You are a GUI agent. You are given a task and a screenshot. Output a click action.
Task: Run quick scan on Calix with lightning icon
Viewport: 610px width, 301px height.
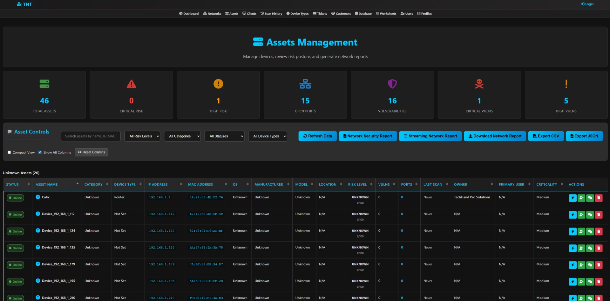click(x=573, y=198)
